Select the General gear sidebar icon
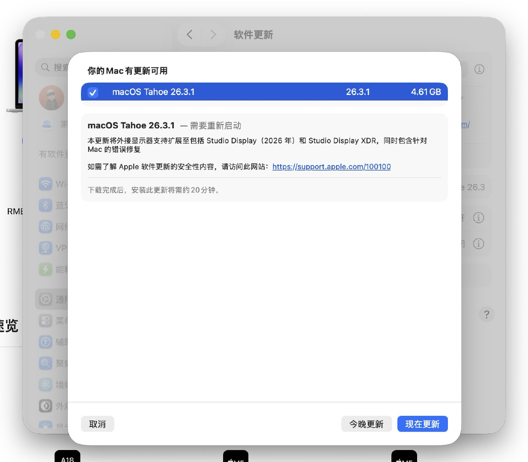 click(45, 299)
